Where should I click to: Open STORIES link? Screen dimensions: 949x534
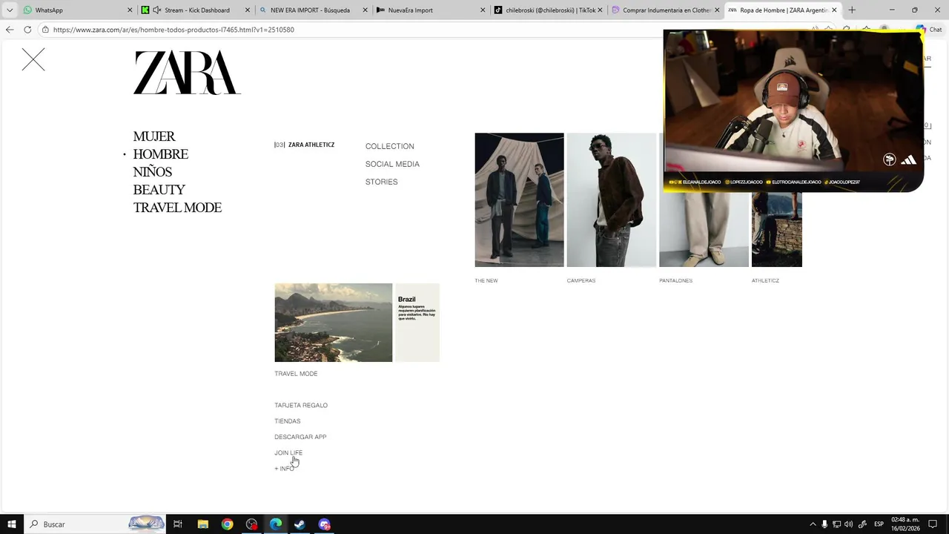(x=382, y=182)
